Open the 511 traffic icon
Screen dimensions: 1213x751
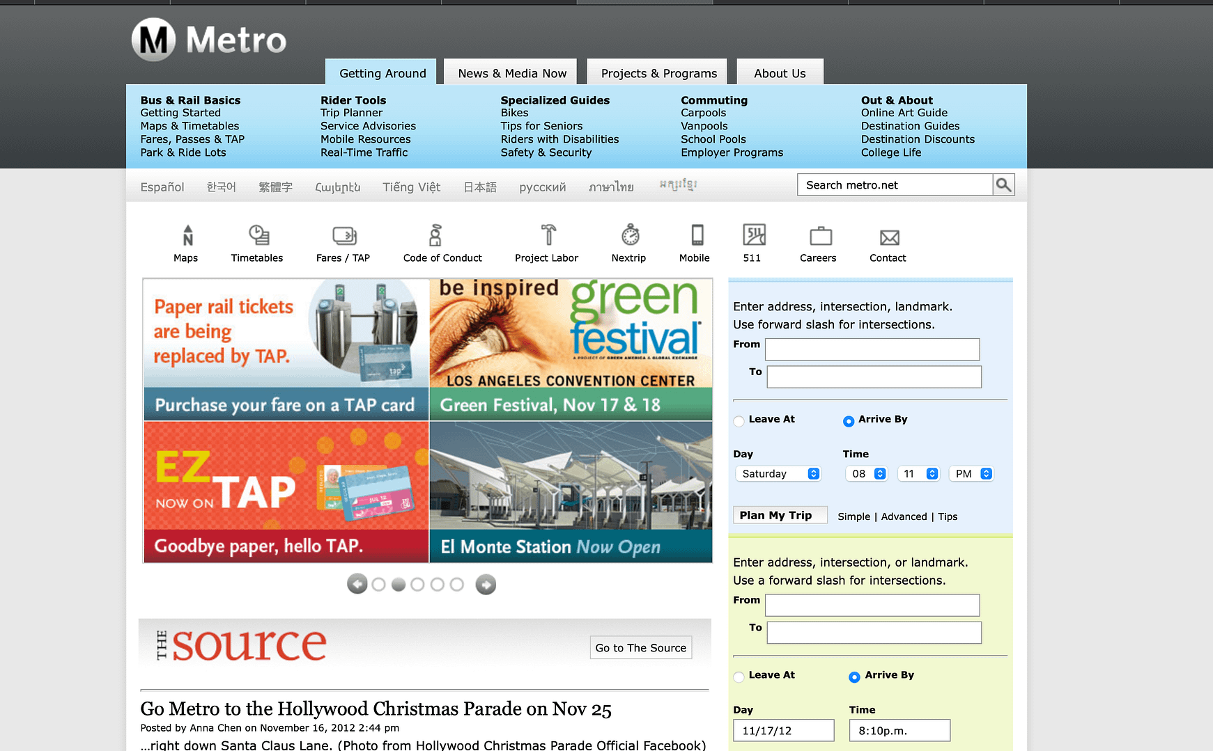(x=755, y=235)
